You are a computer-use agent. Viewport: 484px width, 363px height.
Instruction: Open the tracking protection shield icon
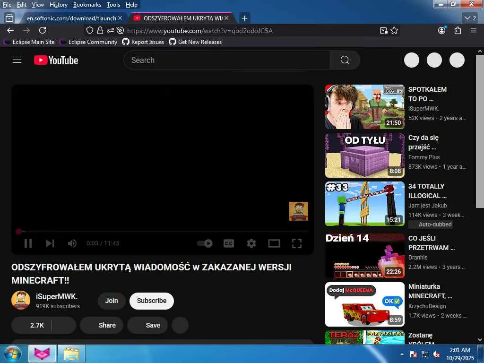(x=89, y=30)
